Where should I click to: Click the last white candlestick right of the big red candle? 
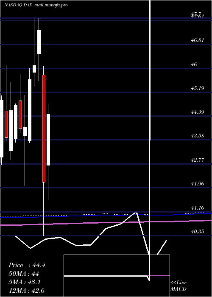click(x=48, y=140)
